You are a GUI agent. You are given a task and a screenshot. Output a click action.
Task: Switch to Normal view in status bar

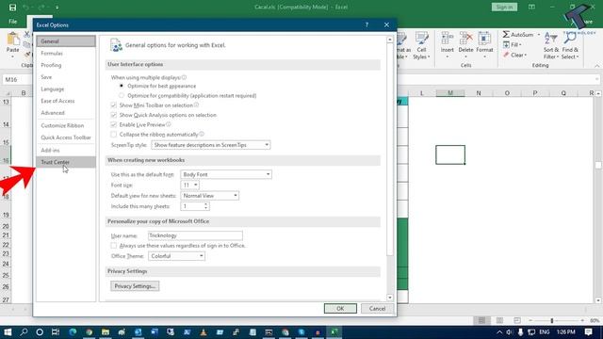tap(481, 320)
